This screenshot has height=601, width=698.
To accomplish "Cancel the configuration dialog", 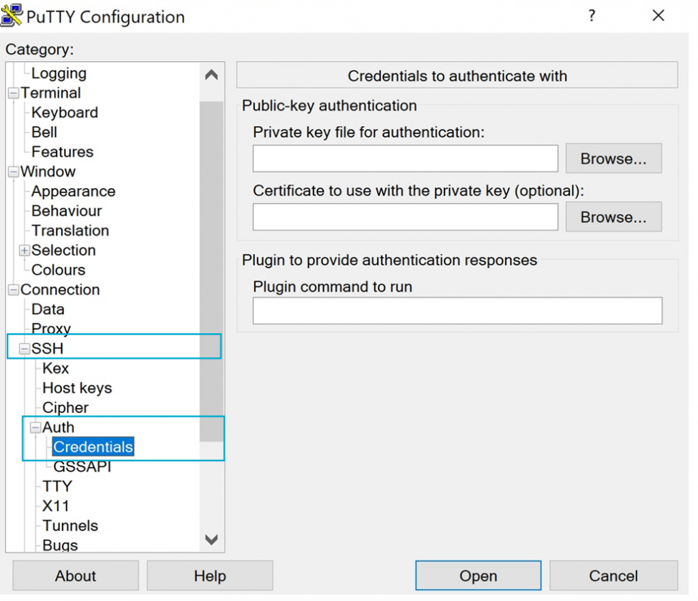I will (x=613, y=576).
